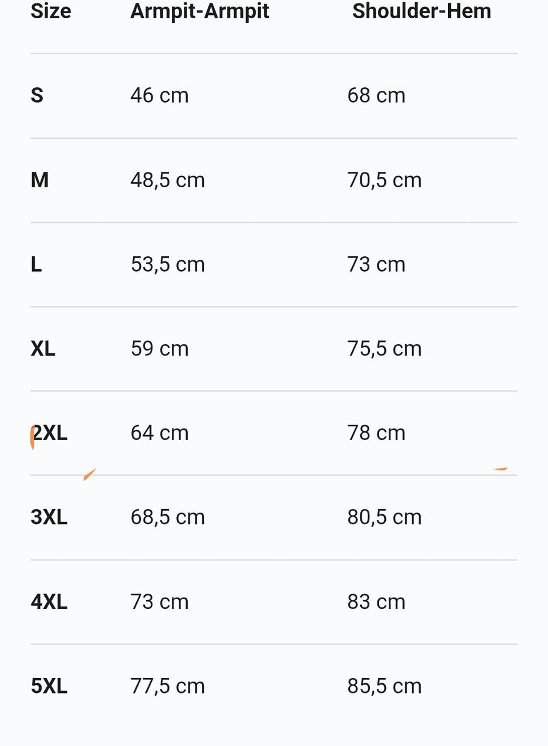Click the 70,5 cm measurement cell
Screen dimensions: 548x746
[384, 180]
